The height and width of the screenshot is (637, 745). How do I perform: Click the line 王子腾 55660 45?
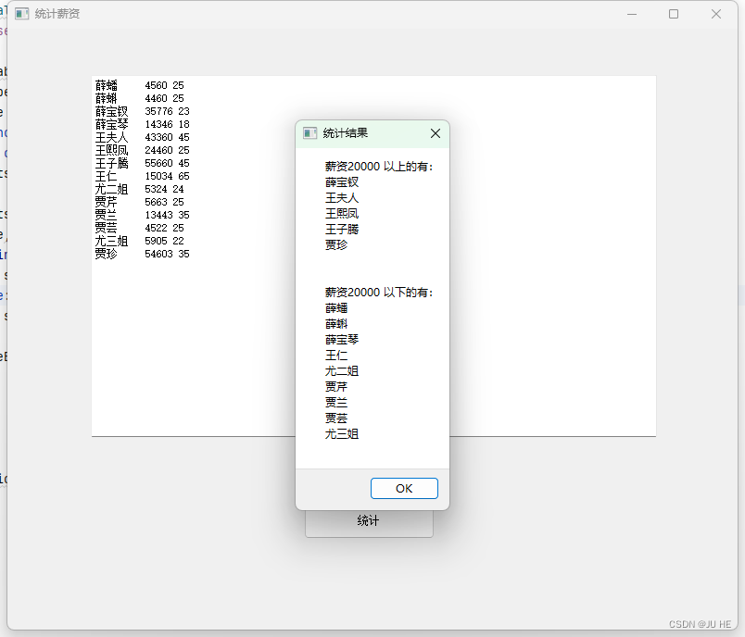pos(142,163)
